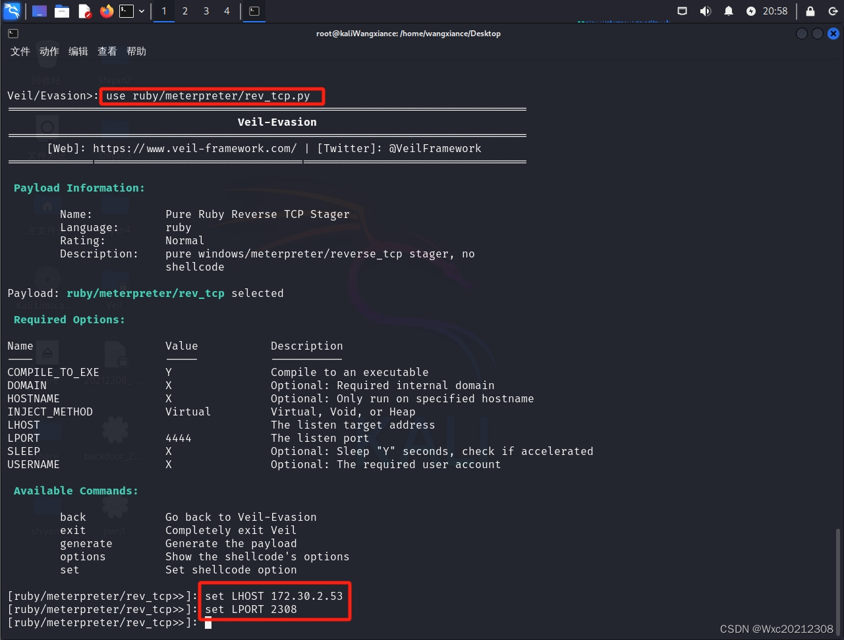Screen dimensions: 844x640
Task: Click the terminal window title icon
Action: [x=13, y=34]
